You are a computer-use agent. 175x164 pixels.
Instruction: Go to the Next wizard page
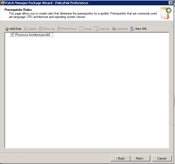pos(140,158)
